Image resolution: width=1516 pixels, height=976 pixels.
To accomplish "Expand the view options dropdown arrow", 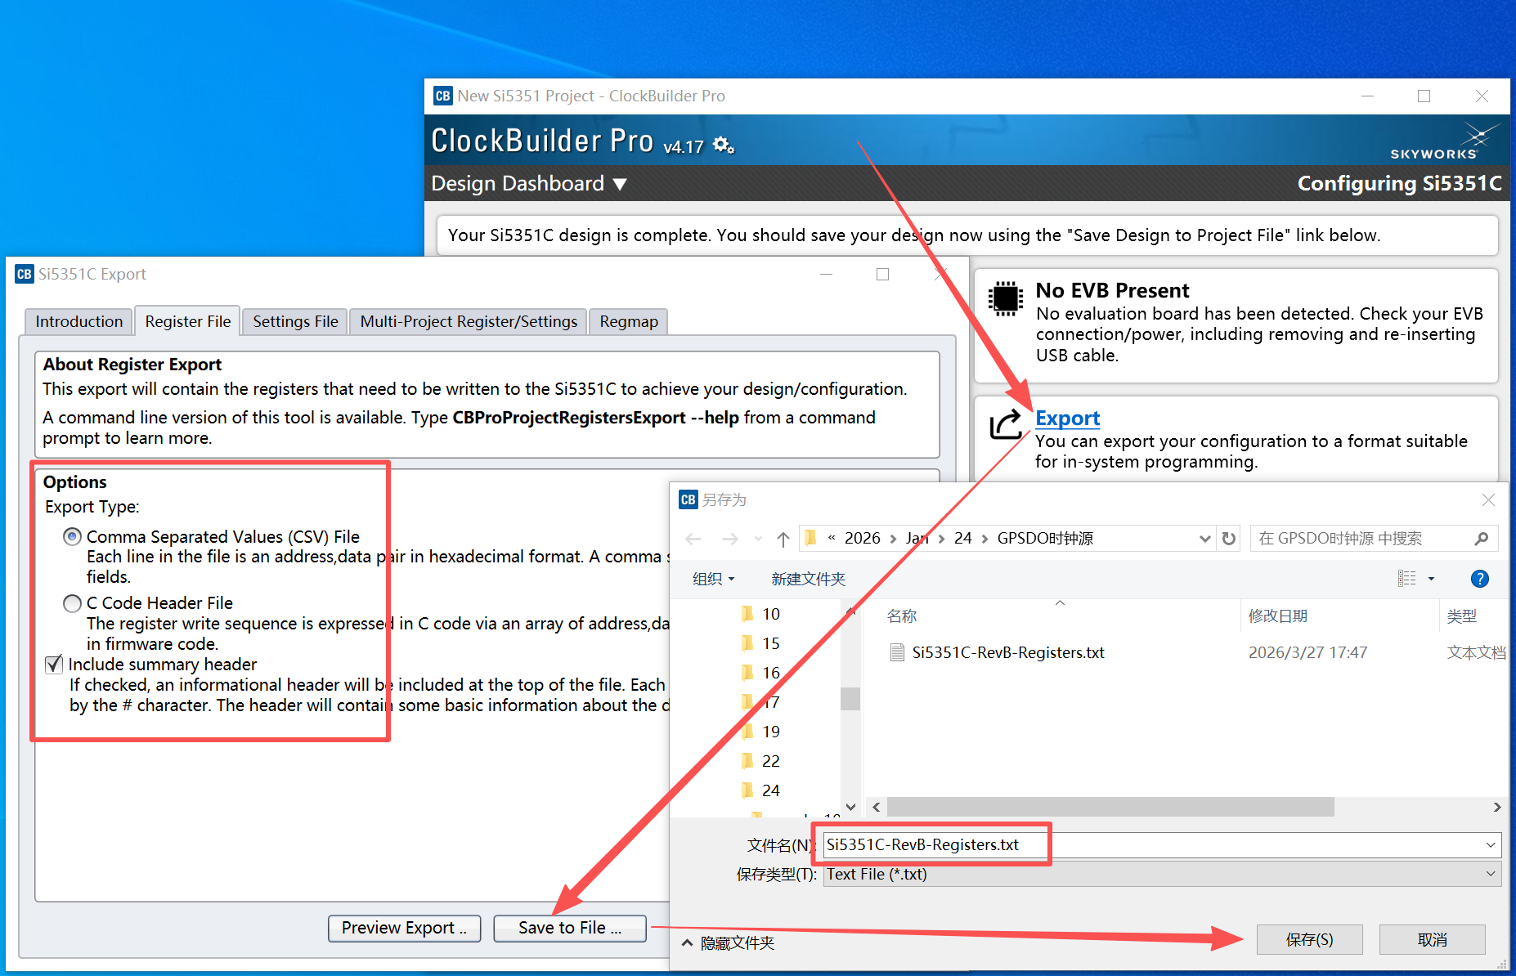I will [x=1431, y=579].
